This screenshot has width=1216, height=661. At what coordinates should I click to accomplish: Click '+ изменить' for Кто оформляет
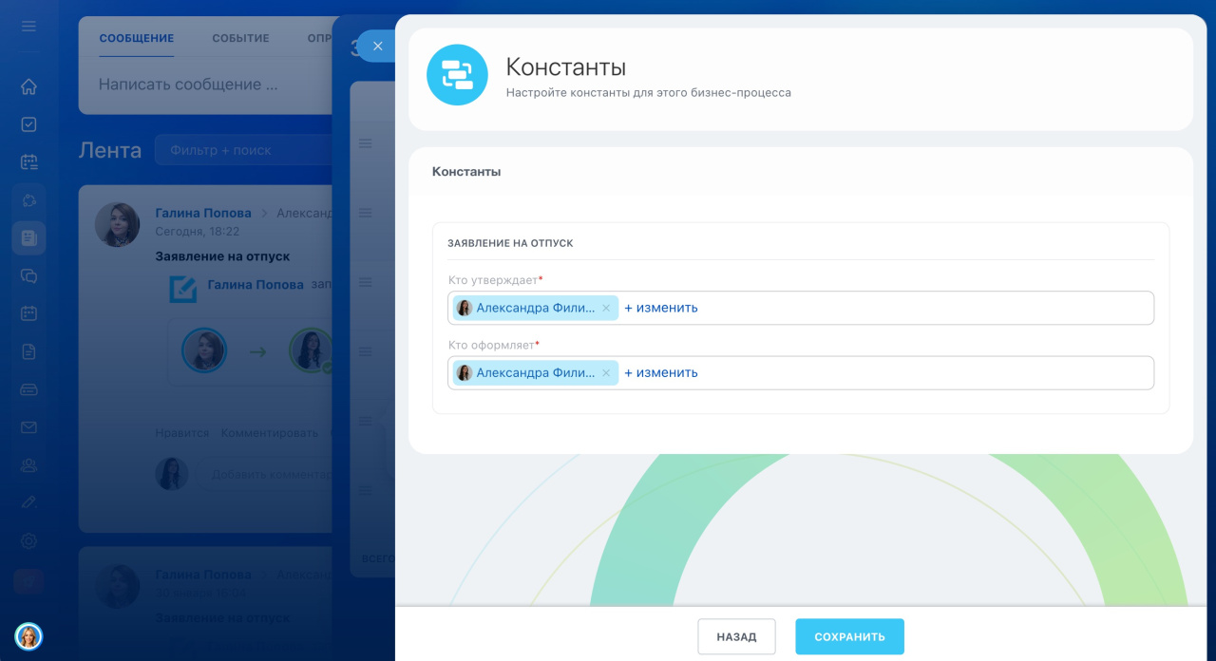coord(661,373)
